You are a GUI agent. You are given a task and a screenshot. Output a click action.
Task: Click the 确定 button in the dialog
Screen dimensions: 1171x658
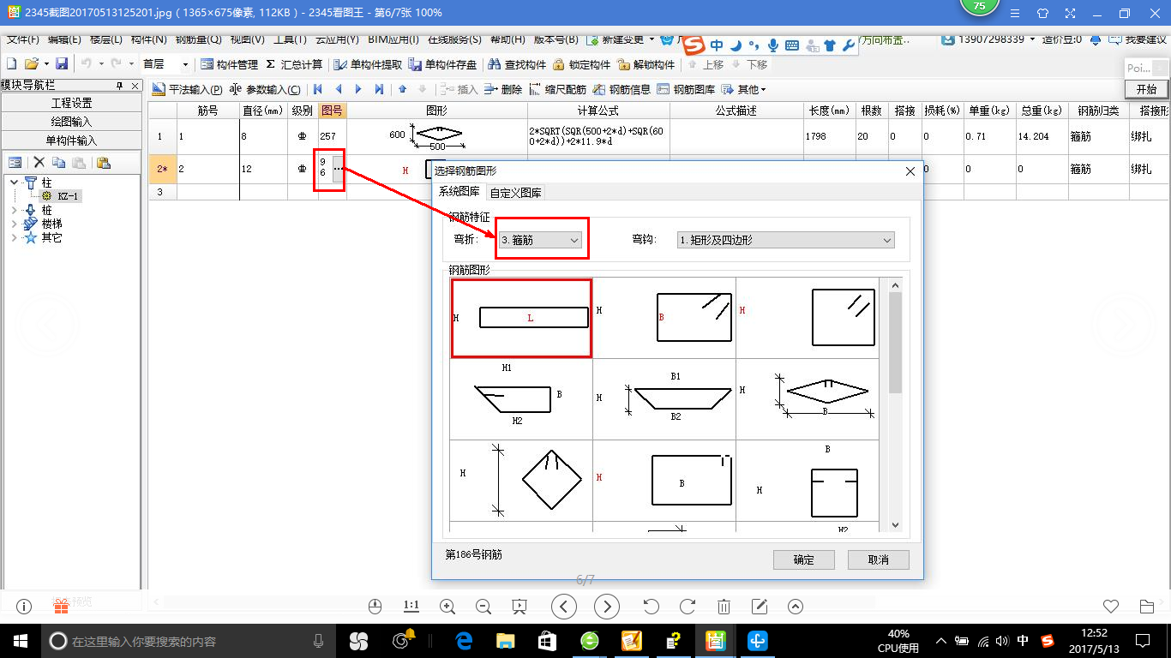803,559
